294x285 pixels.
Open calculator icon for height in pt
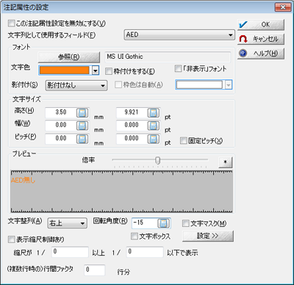154,113
